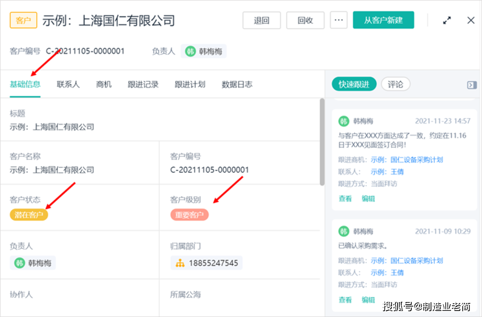482x317 pixels.
Task: Click 编辑 on the 2021-11-09 record
Action: click(x=368, y=300)
